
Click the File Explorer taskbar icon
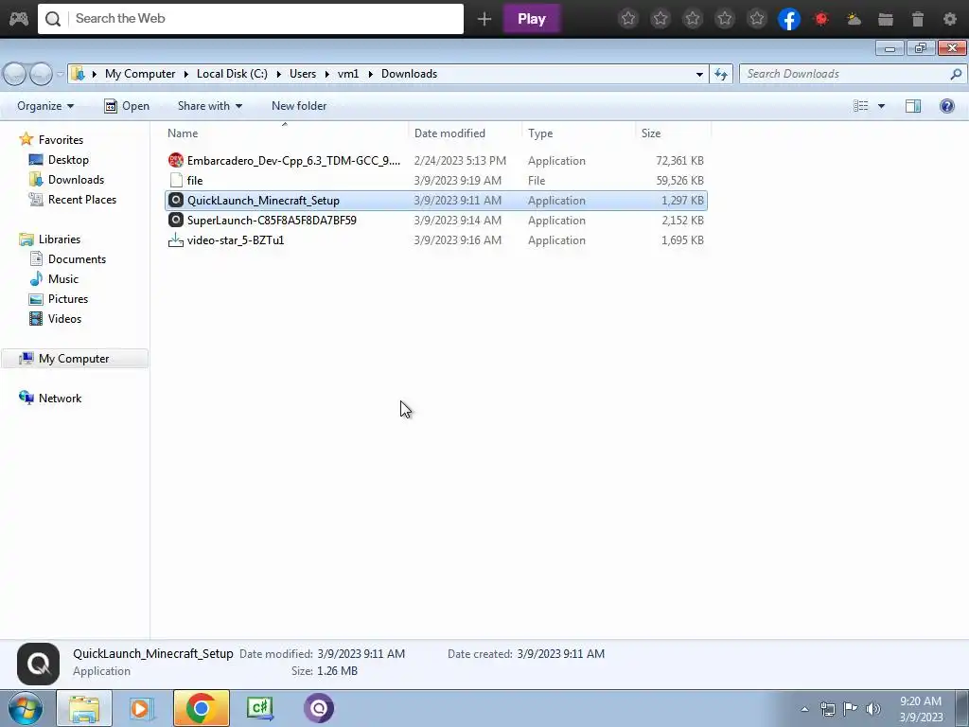pyautogui.click(x=84, y=708)
